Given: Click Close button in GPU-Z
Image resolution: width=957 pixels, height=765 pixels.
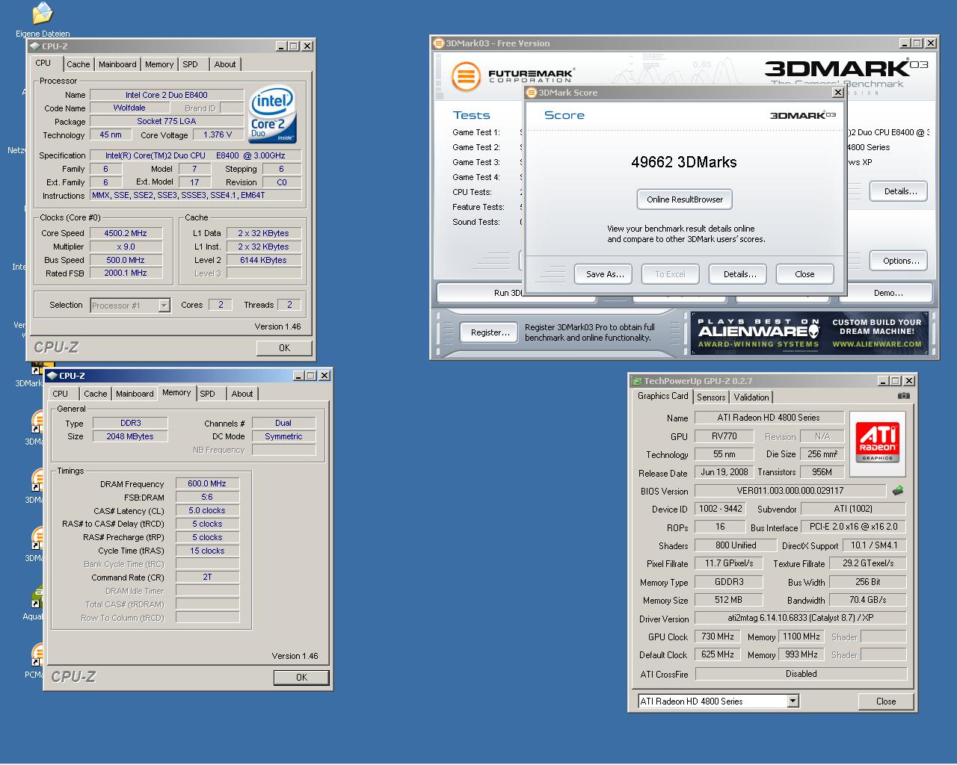Looking at the screenshot, I should click(886, 701).
